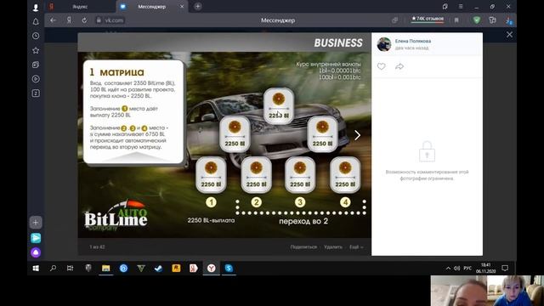
Task: Open browsing history clock icon in sidebar
Action: point(36,36)
